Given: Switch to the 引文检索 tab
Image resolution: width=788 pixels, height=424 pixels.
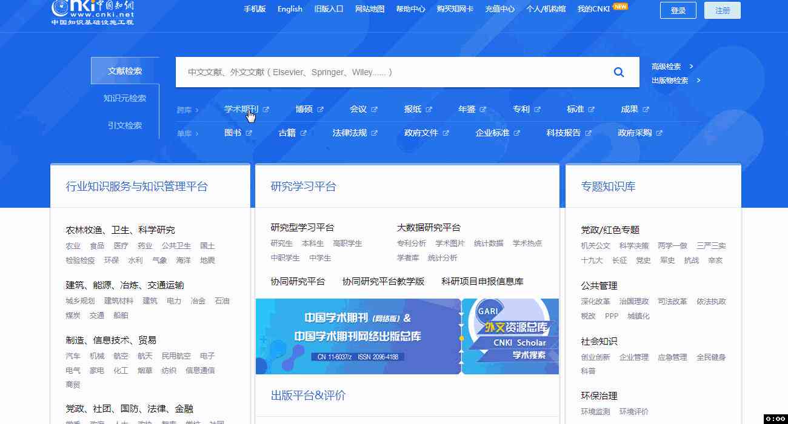Looking at the screenshot, I should pos(125,125).
